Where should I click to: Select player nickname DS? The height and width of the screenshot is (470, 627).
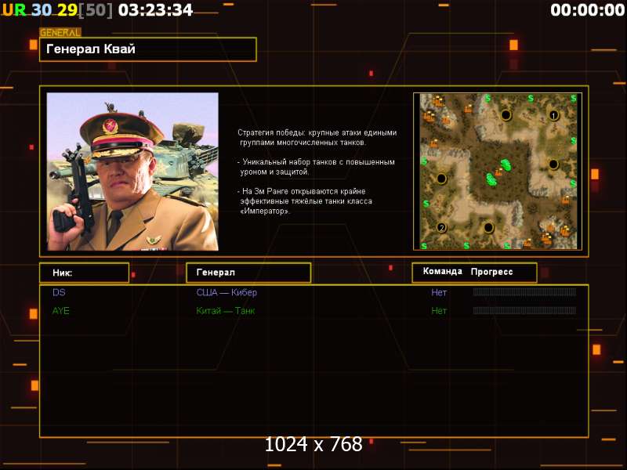[x=59, y=292]
